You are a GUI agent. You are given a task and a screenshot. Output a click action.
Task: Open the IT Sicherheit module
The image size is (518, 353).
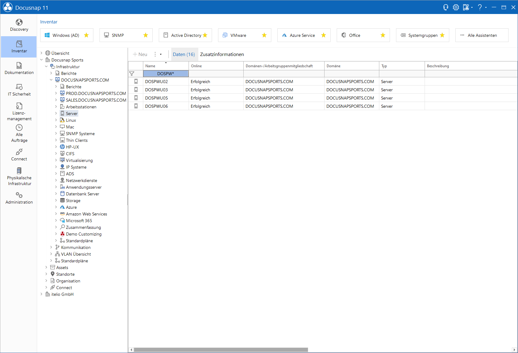pyautogui.click(x=19, y=90)
